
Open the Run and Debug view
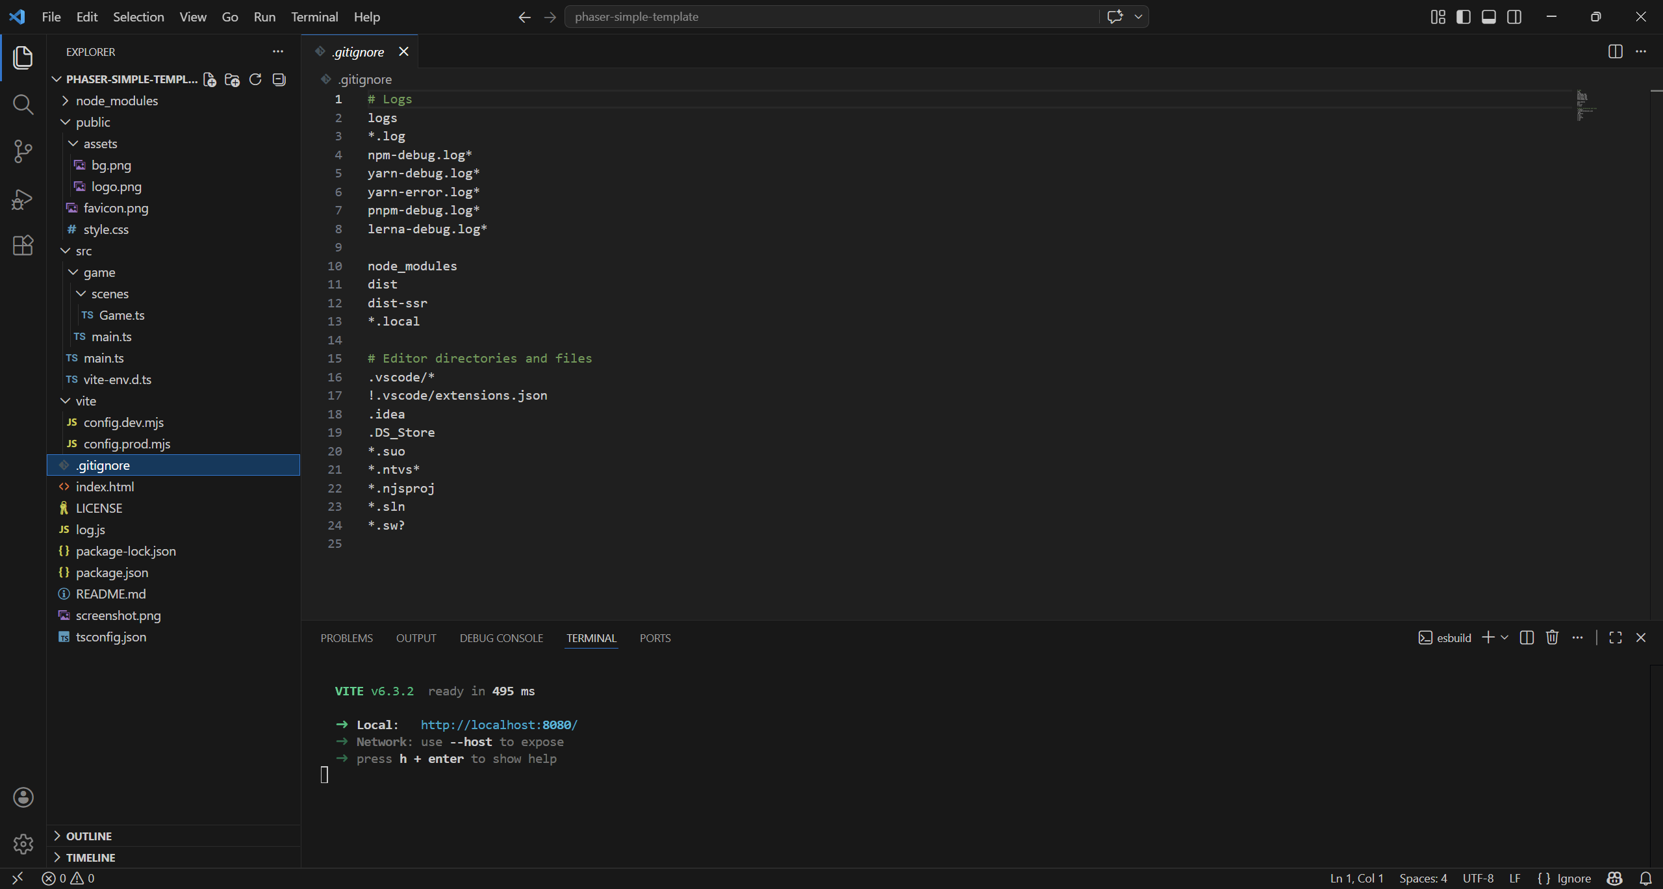point(23,199)
